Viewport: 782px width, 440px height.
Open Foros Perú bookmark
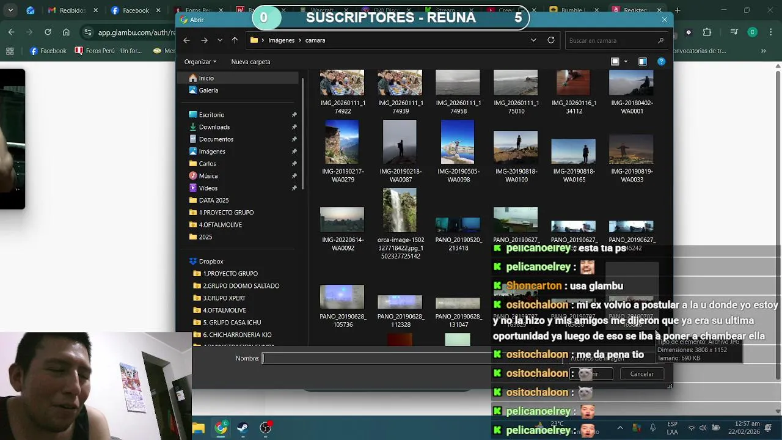(109, 51)
